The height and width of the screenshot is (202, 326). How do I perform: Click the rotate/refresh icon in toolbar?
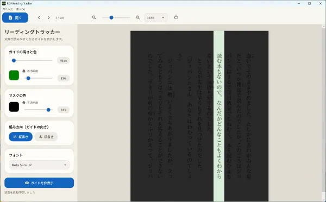pyautogui.click(x=176, y=17)
